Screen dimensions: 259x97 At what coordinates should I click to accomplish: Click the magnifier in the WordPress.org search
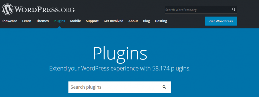pyautogui.click(x=233, y=10)
